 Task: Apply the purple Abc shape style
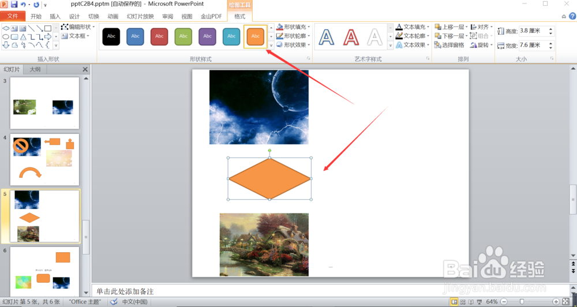pyautogui.click(x=207, y=36)
